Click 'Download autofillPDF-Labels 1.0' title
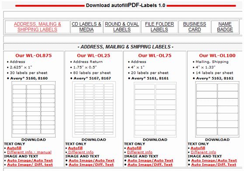Viewport: 244px width, 171px height. point(125,5)
